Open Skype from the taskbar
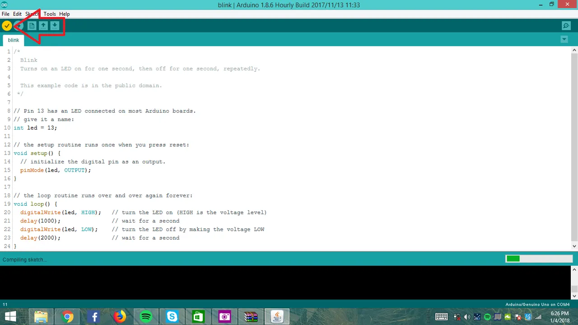 [x=172, y=317]
